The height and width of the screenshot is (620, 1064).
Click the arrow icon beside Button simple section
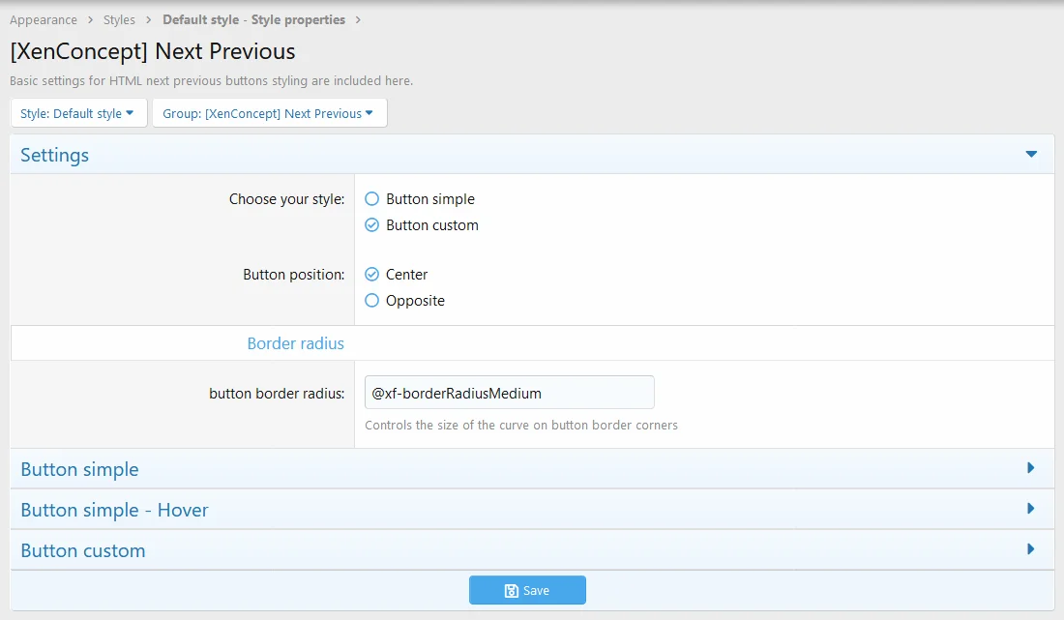(1031, 469)
